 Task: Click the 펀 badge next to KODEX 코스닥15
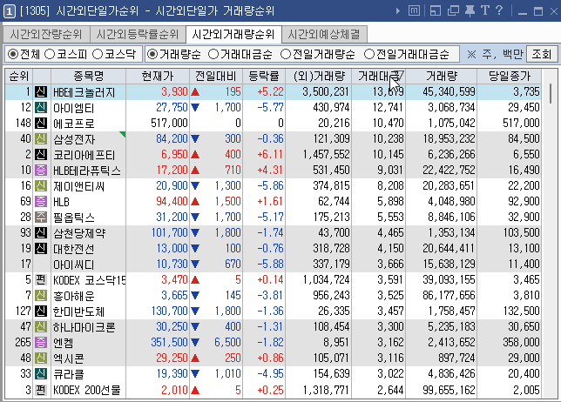pyautogui.click(x=41, y=280)
